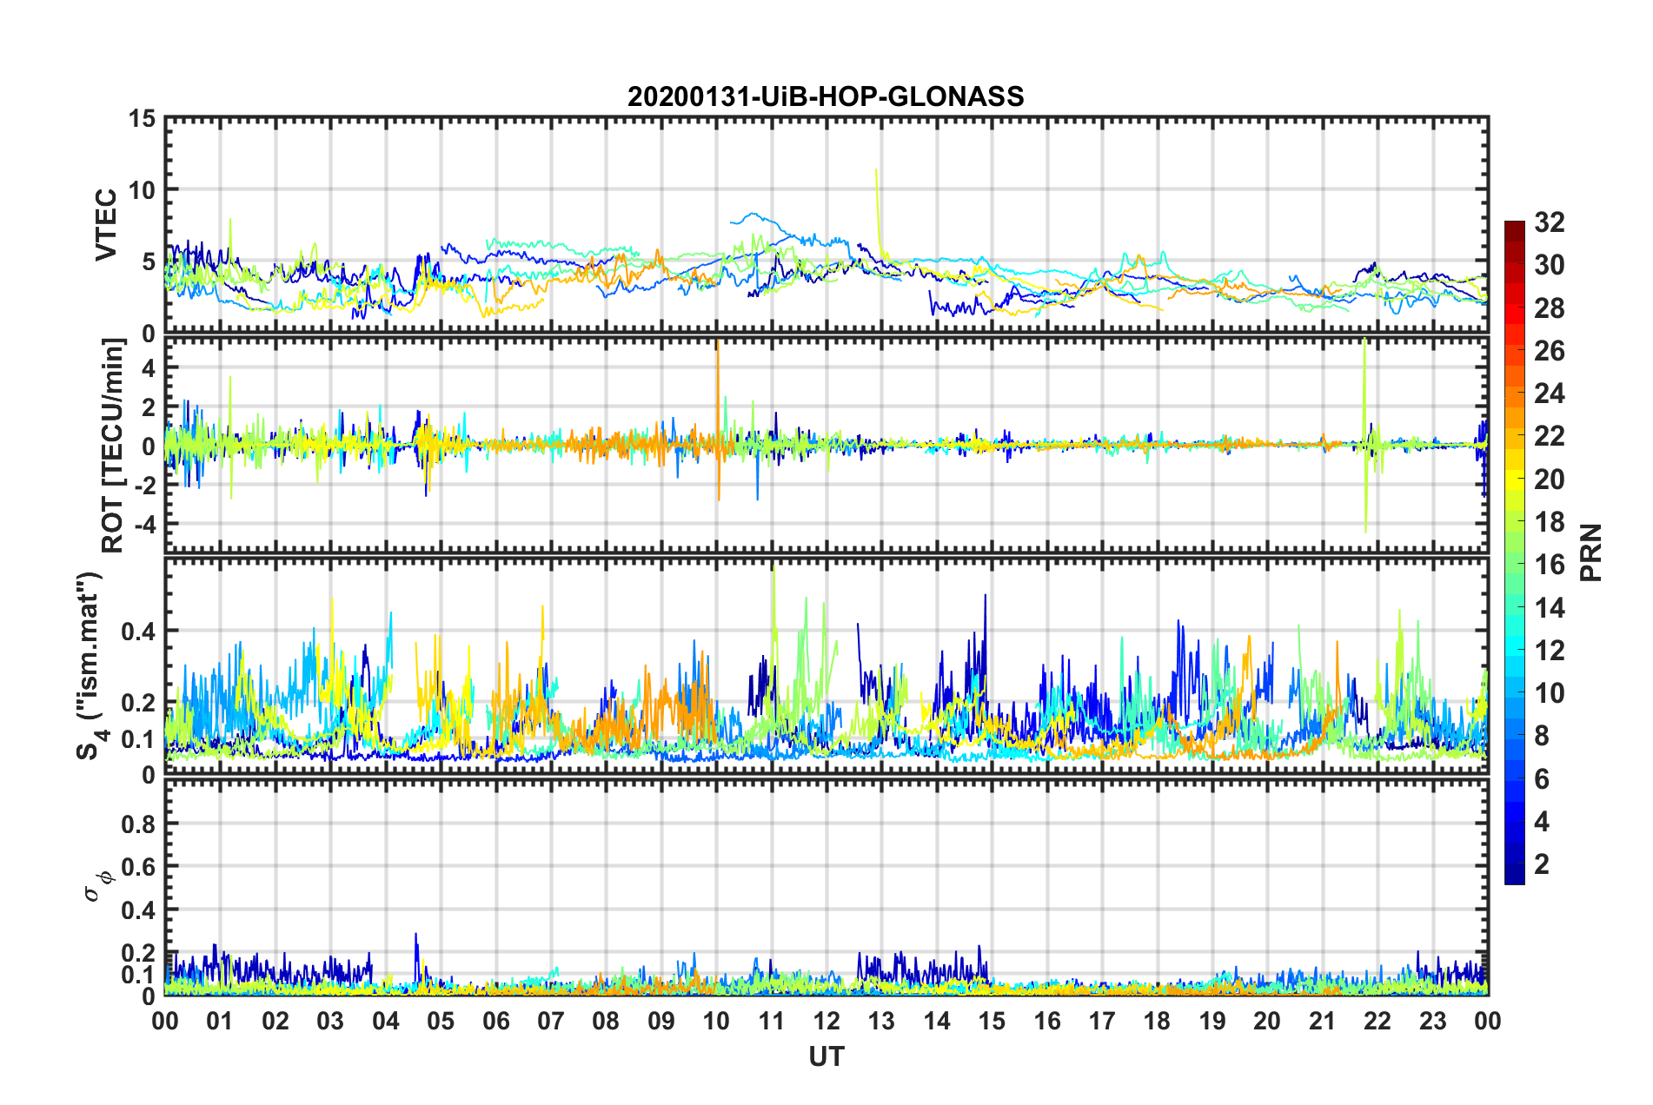Viewport: 1653px width, 1105px height.
Task: Click the PRN colorbar gradient
Action: [1515, 552]
